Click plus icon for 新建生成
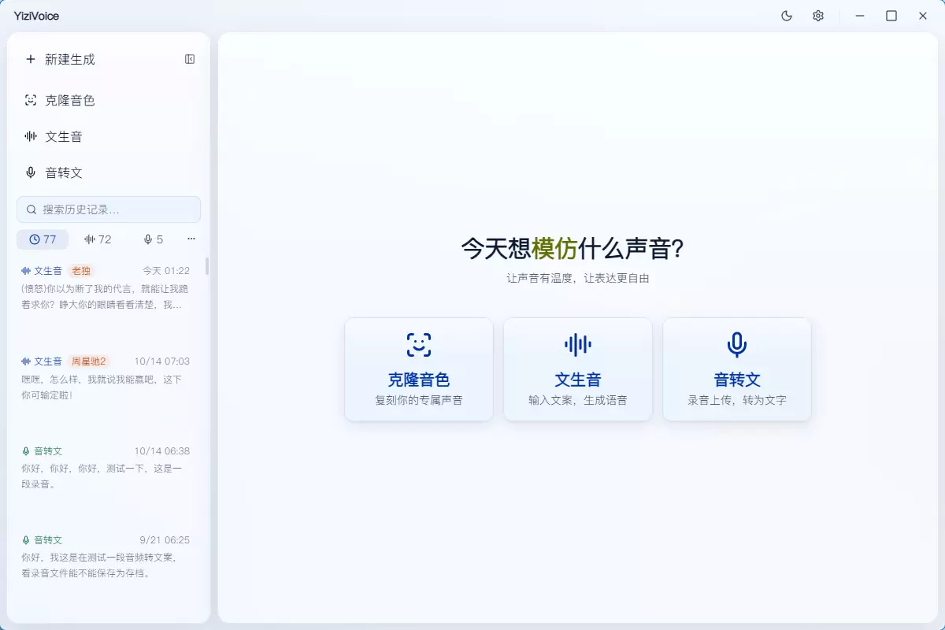The width and height of the screenshot is (945, 630). (31, 59)
